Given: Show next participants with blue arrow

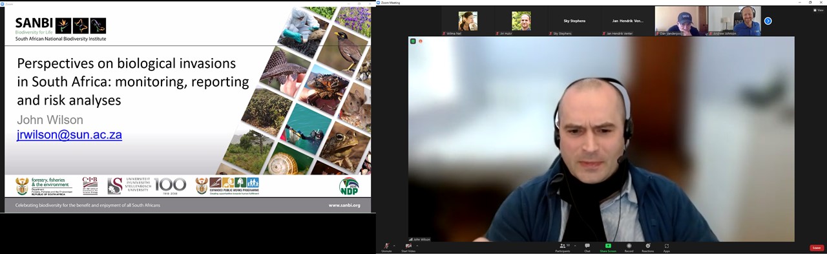Looking at the screenshot, I should click(x=768, y=21).
